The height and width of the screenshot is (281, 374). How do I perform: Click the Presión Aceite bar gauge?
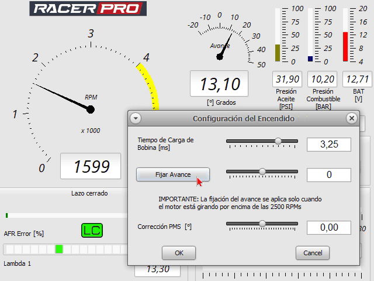coord(278,35)
